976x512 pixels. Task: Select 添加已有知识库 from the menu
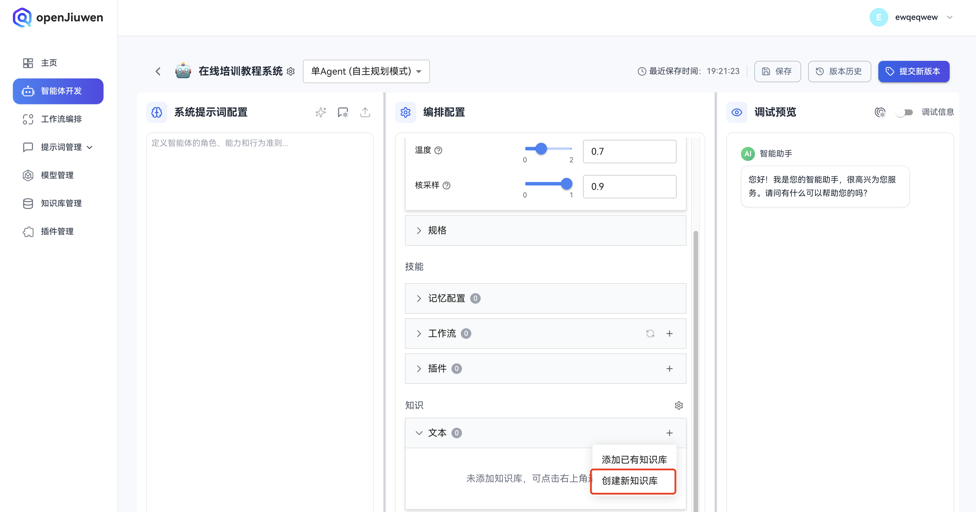(634, 459)
